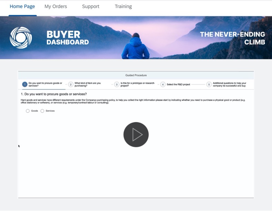Click the hiker in blue jacket image

pos(135,47)
